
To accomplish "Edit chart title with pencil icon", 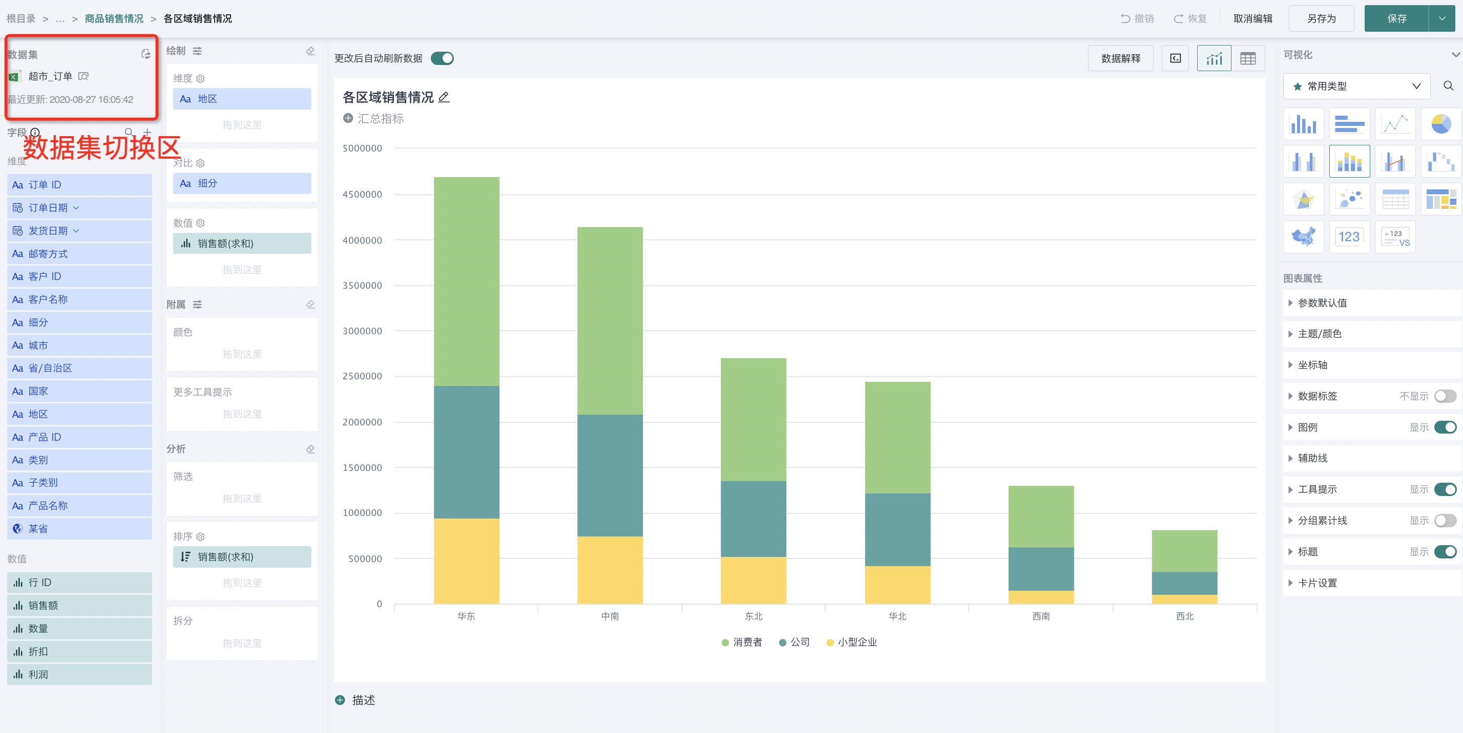I will [444, 98].
